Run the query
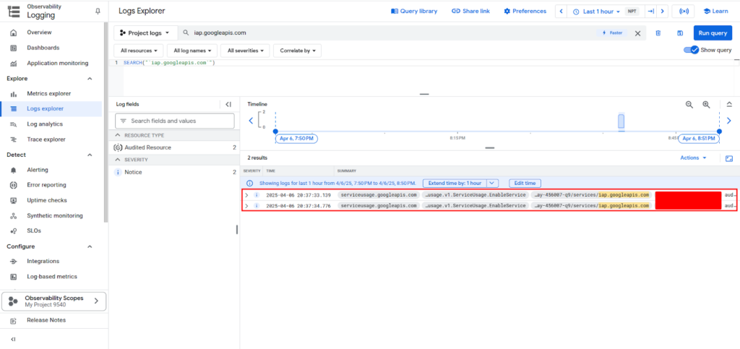The width and height of the screenshot is (740, 349). coord(713,33)
